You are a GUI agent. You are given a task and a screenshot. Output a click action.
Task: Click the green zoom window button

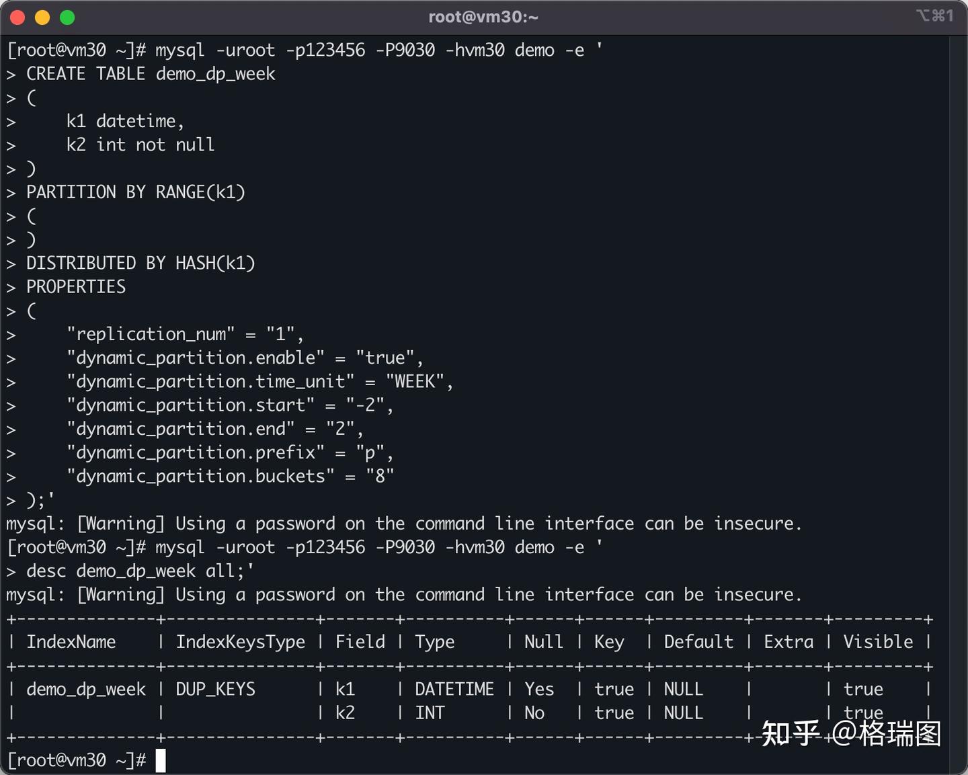[67, 17]
